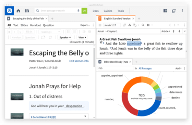Select the Out of distress slide thumbnail
Image resolution: width=192 pixels, height=125 pixels.
[17, 97]
